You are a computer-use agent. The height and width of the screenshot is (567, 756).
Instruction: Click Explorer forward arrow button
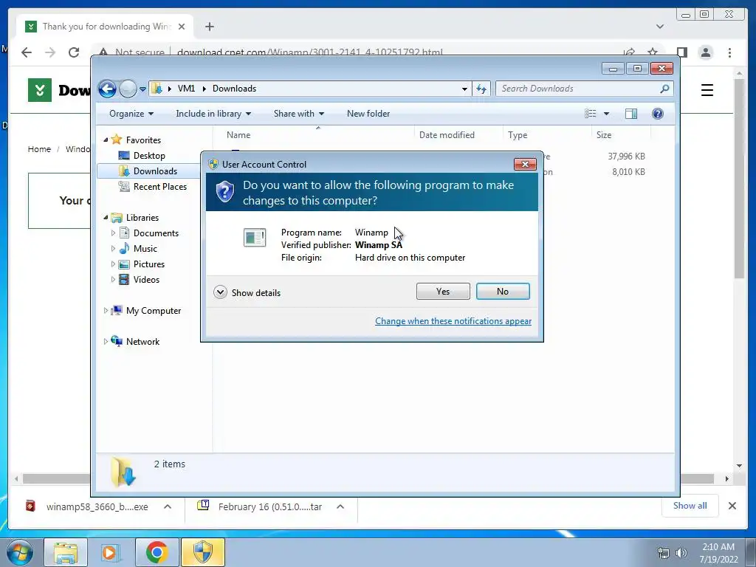128,89
